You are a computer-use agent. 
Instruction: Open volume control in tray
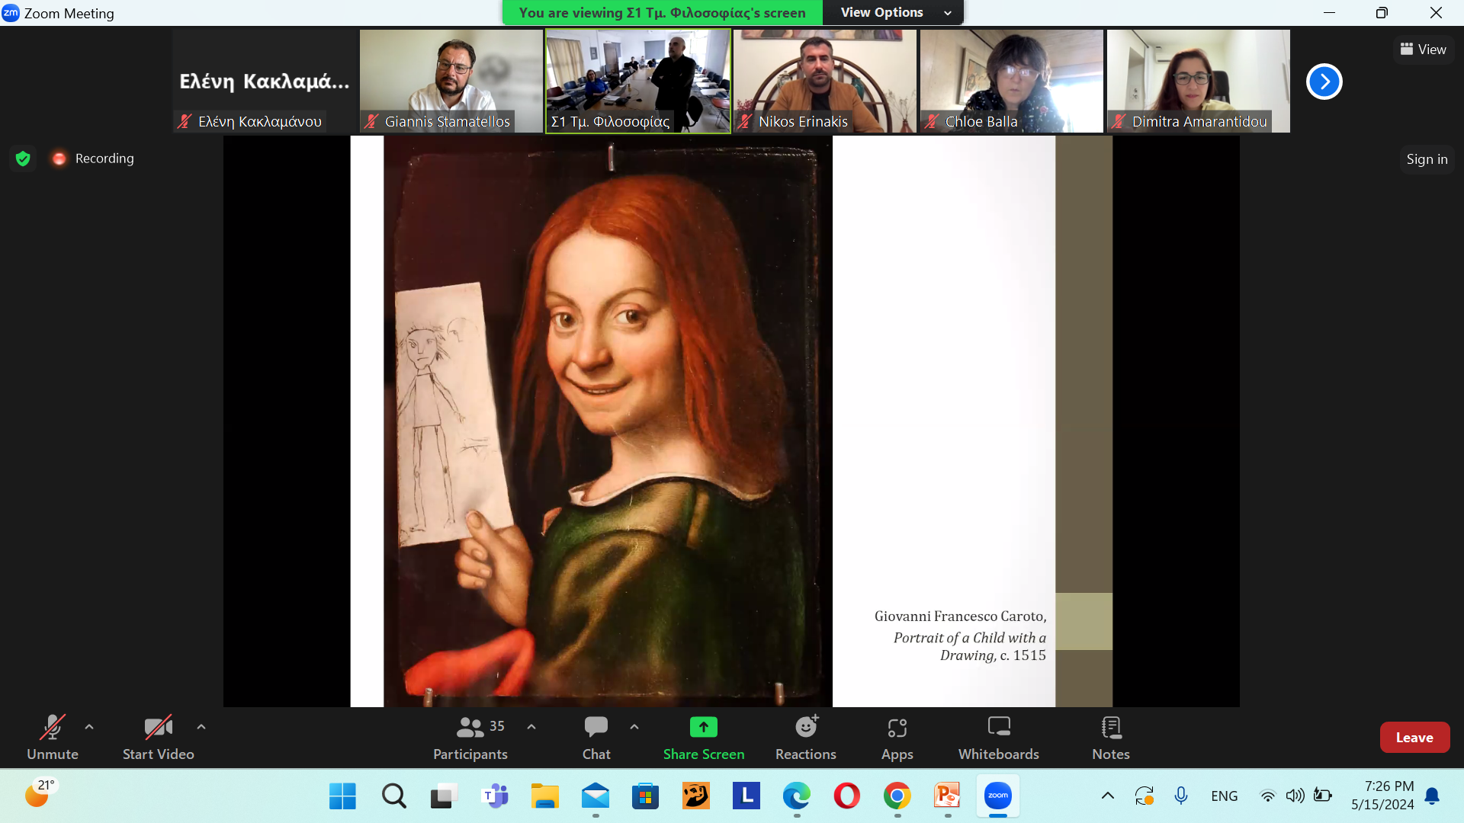pyautogui.click(x=1295, y=796)
